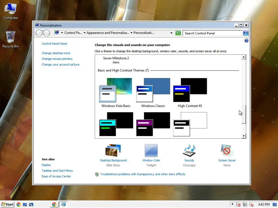Select the High Contrast #1 theme

click(x=190, y=93)
